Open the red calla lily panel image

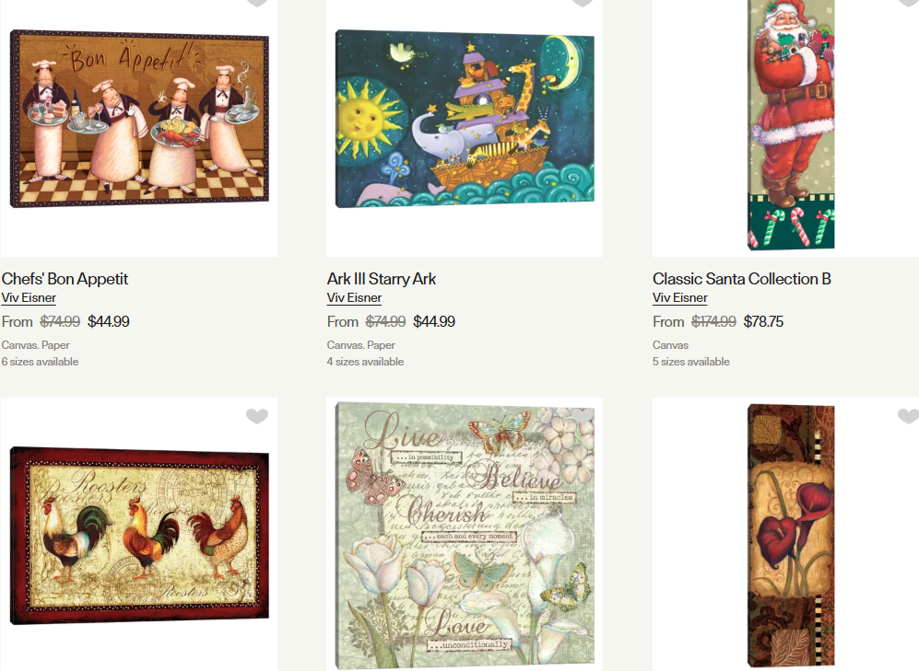(x=791, y=536)
